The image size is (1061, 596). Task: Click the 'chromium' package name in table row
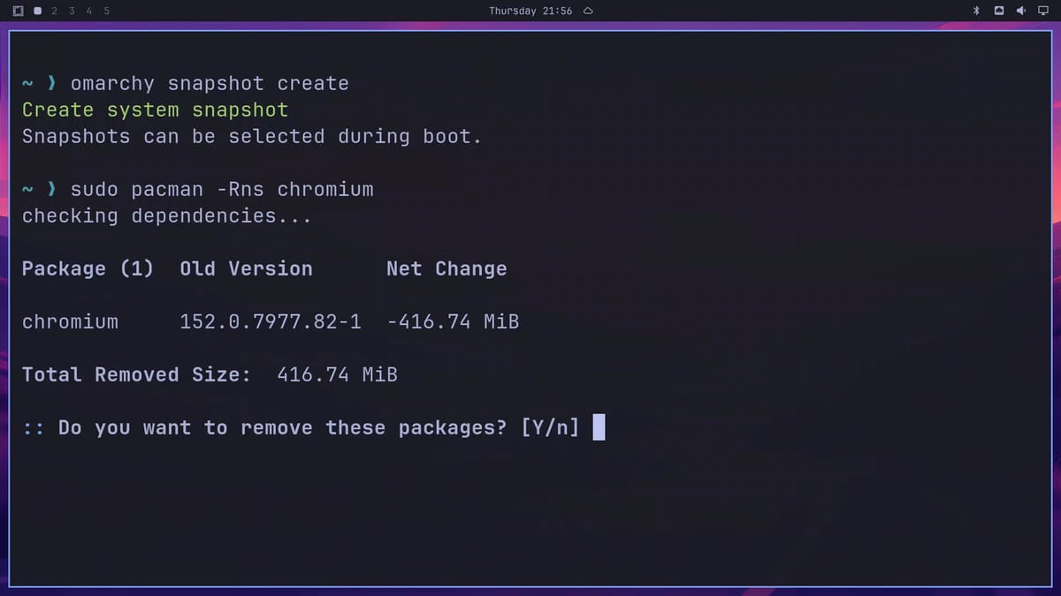(x=70, y=321)
